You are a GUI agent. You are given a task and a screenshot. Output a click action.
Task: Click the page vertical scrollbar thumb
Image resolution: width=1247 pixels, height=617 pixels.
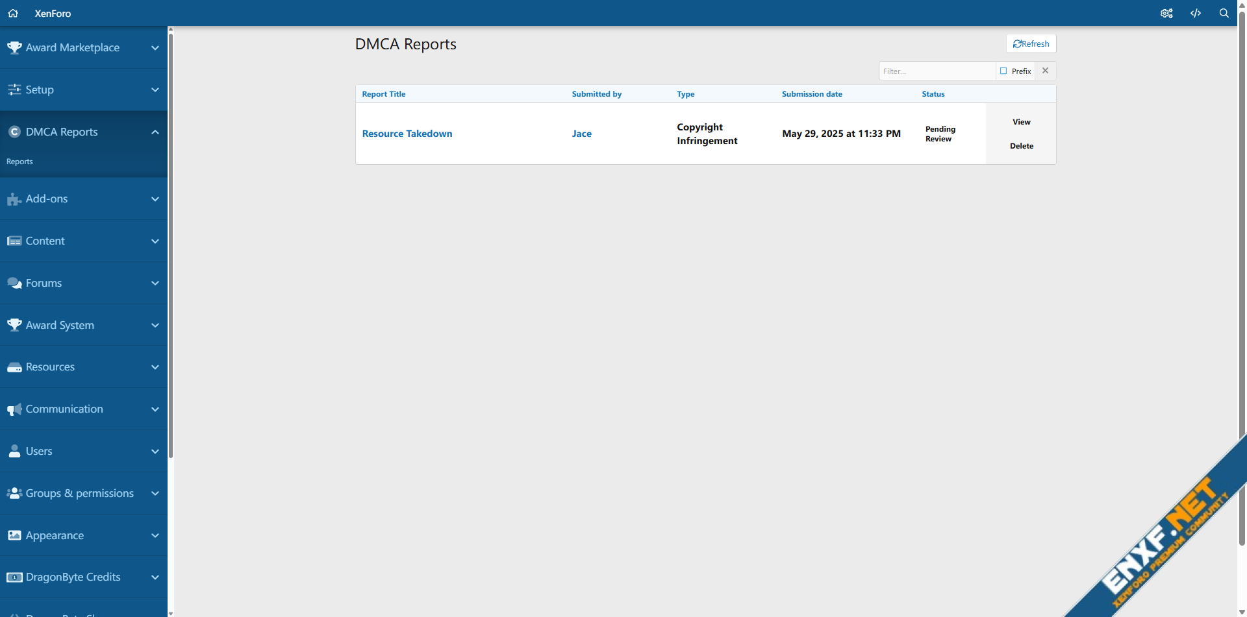pyautogui.click(x=1242, y=278)
